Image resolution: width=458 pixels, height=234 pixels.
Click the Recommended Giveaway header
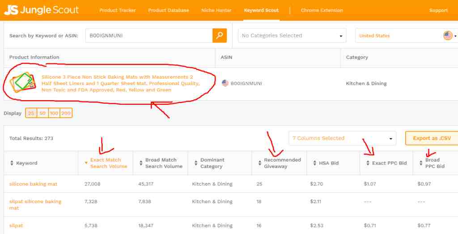pyautogui.click(x=283, y=163)
